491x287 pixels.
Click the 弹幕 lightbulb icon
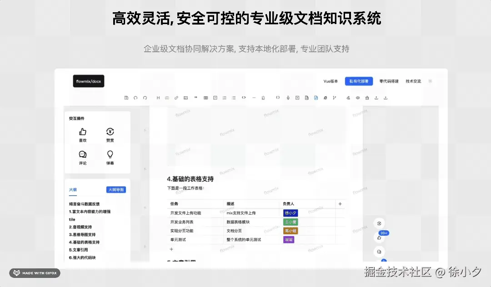click(x=109, y=155)
